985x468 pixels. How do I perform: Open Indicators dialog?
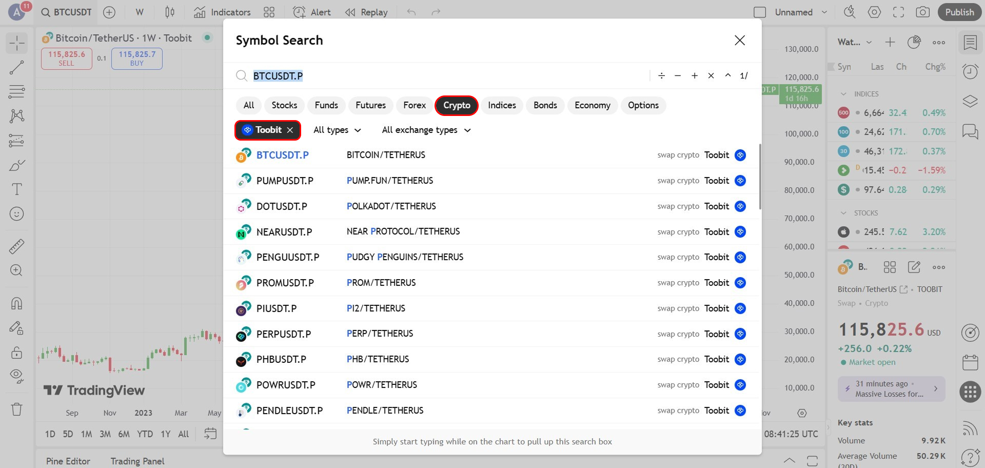(x=222, y=12)
